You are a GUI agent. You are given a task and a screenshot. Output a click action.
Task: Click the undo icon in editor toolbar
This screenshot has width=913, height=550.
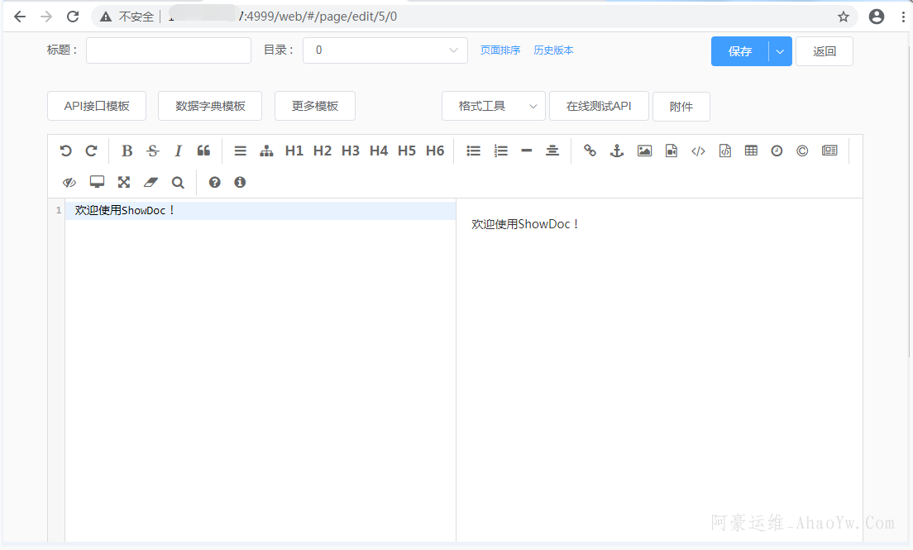(66, 151)
